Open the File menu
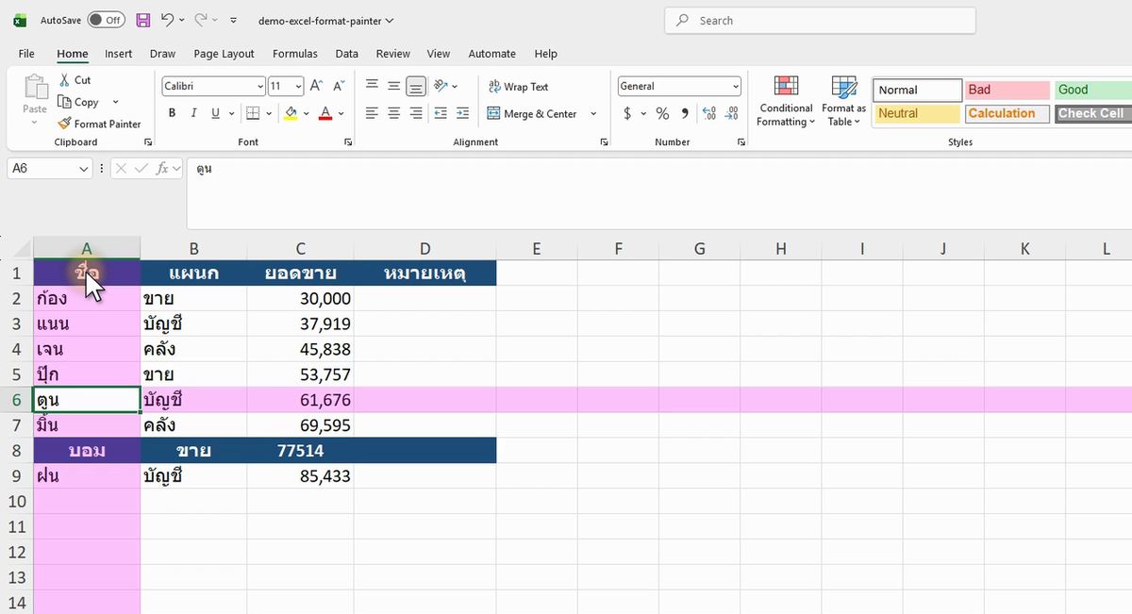Viewport: 1132px width, 614px height. (x=26, y=54)
